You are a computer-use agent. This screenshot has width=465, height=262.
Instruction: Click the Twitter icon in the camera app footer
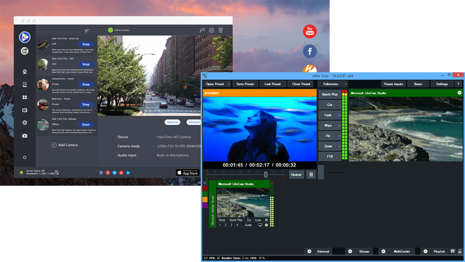pyautogui.click(x=114, y=173)
